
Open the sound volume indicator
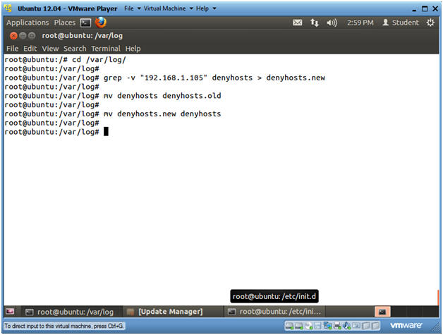tap(332, 23)
